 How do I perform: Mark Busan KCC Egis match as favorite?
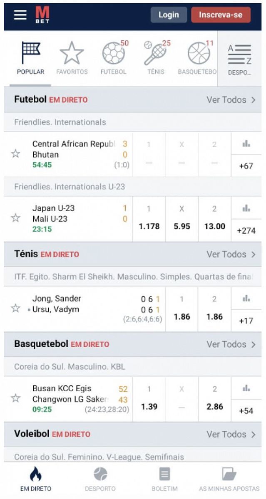[x=16, y=398]
